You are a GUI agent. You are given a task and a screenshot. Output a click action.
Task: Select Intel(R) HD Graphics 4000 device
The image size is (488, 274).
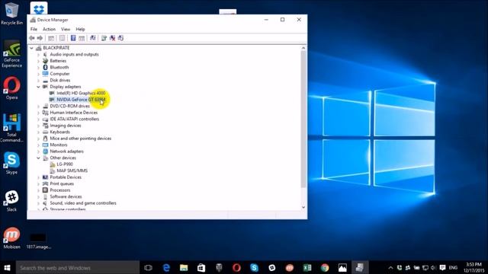(81, 93)
